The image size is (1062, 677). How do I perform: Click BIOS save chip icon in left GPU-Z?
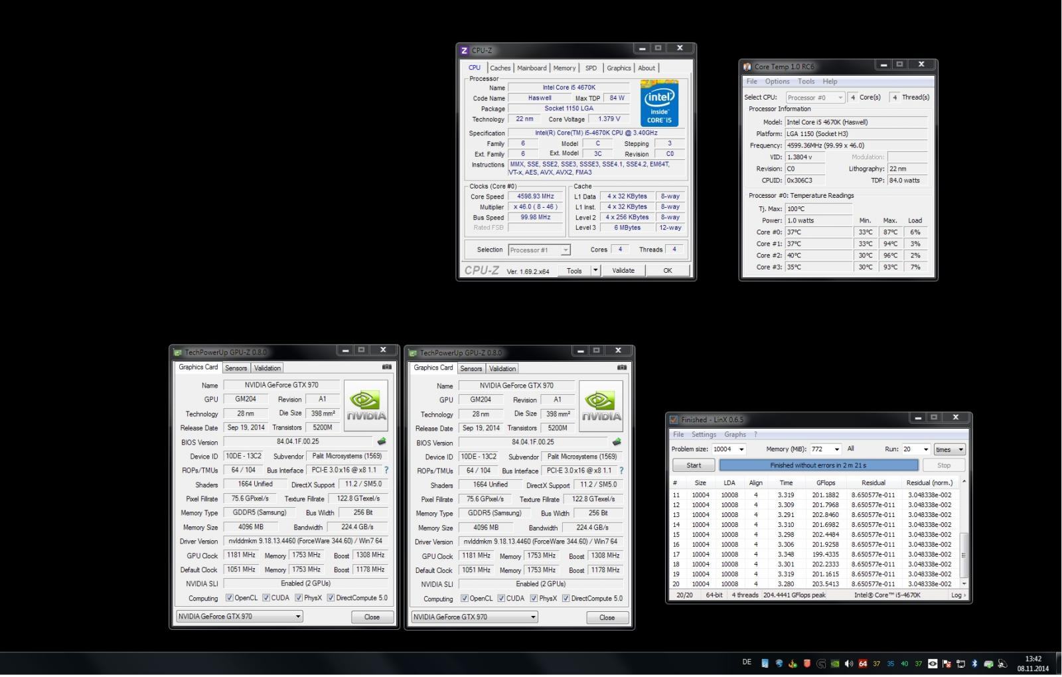pyautogui.click(x=382, y=441)
